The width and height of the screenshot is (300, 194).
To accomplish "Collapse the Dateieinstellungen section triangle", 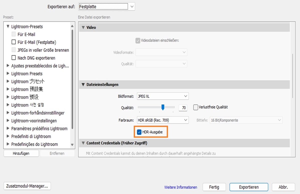I will click(x=83, y=85).
